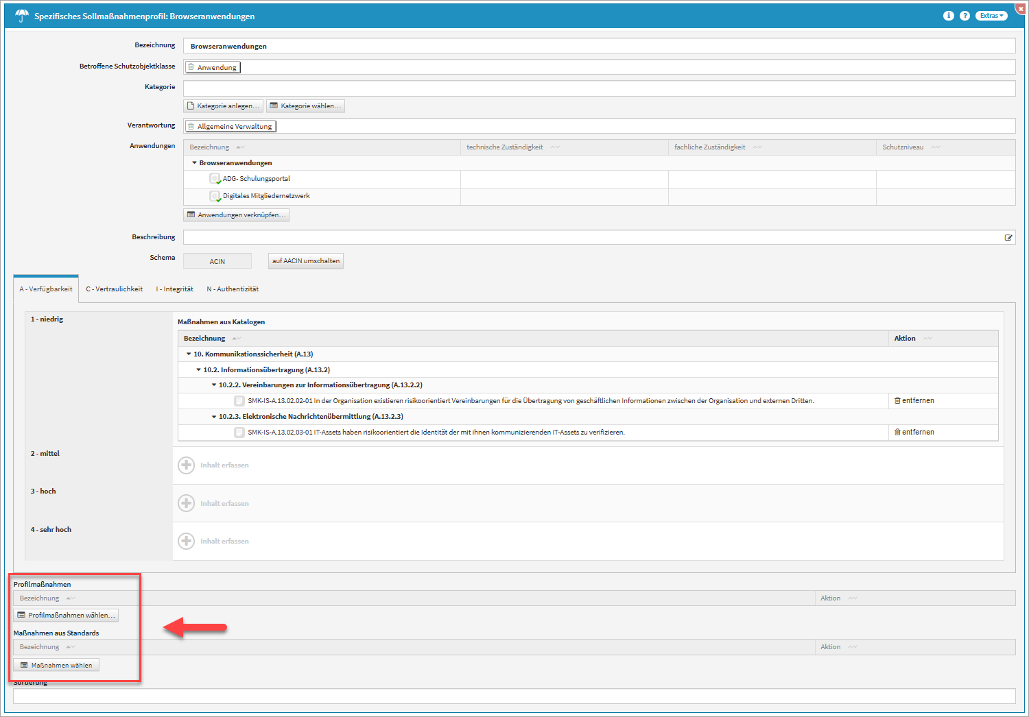Open the Extras dropdown menu
The width and height of the screenshot is (1029, 717).
[992, 16]
